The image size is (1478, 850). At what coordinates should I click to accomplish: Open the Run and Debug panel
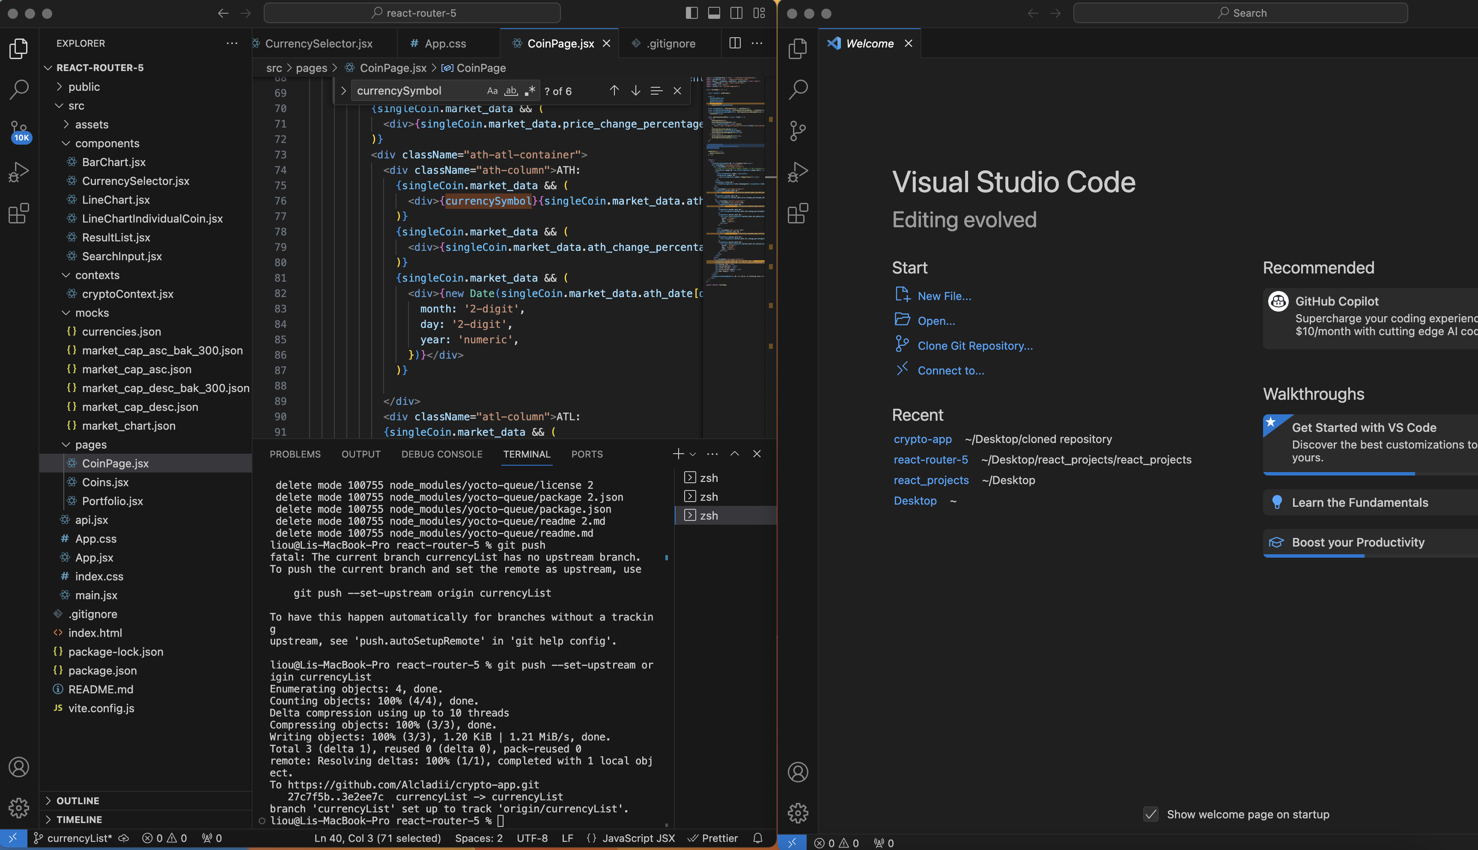(x=19, y=171)
